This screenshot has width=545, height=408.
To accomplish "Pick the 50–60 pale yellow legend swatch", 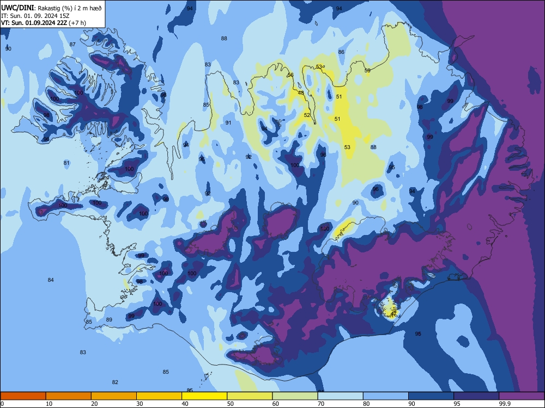I will coord(250,396).
